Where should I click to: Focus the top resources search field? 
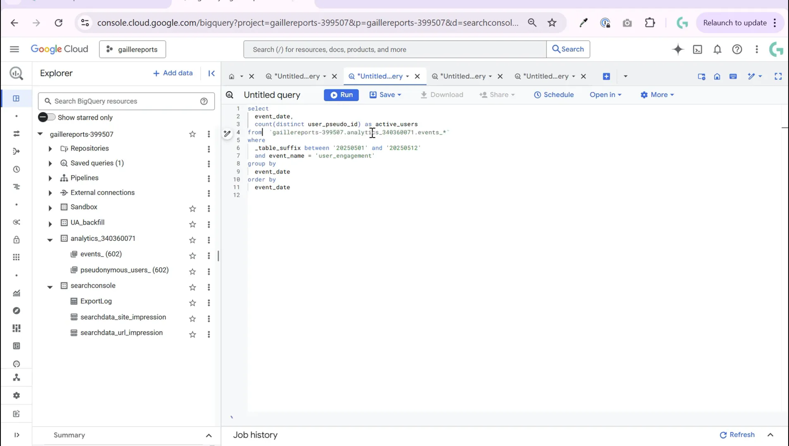[x=394, y=49]
